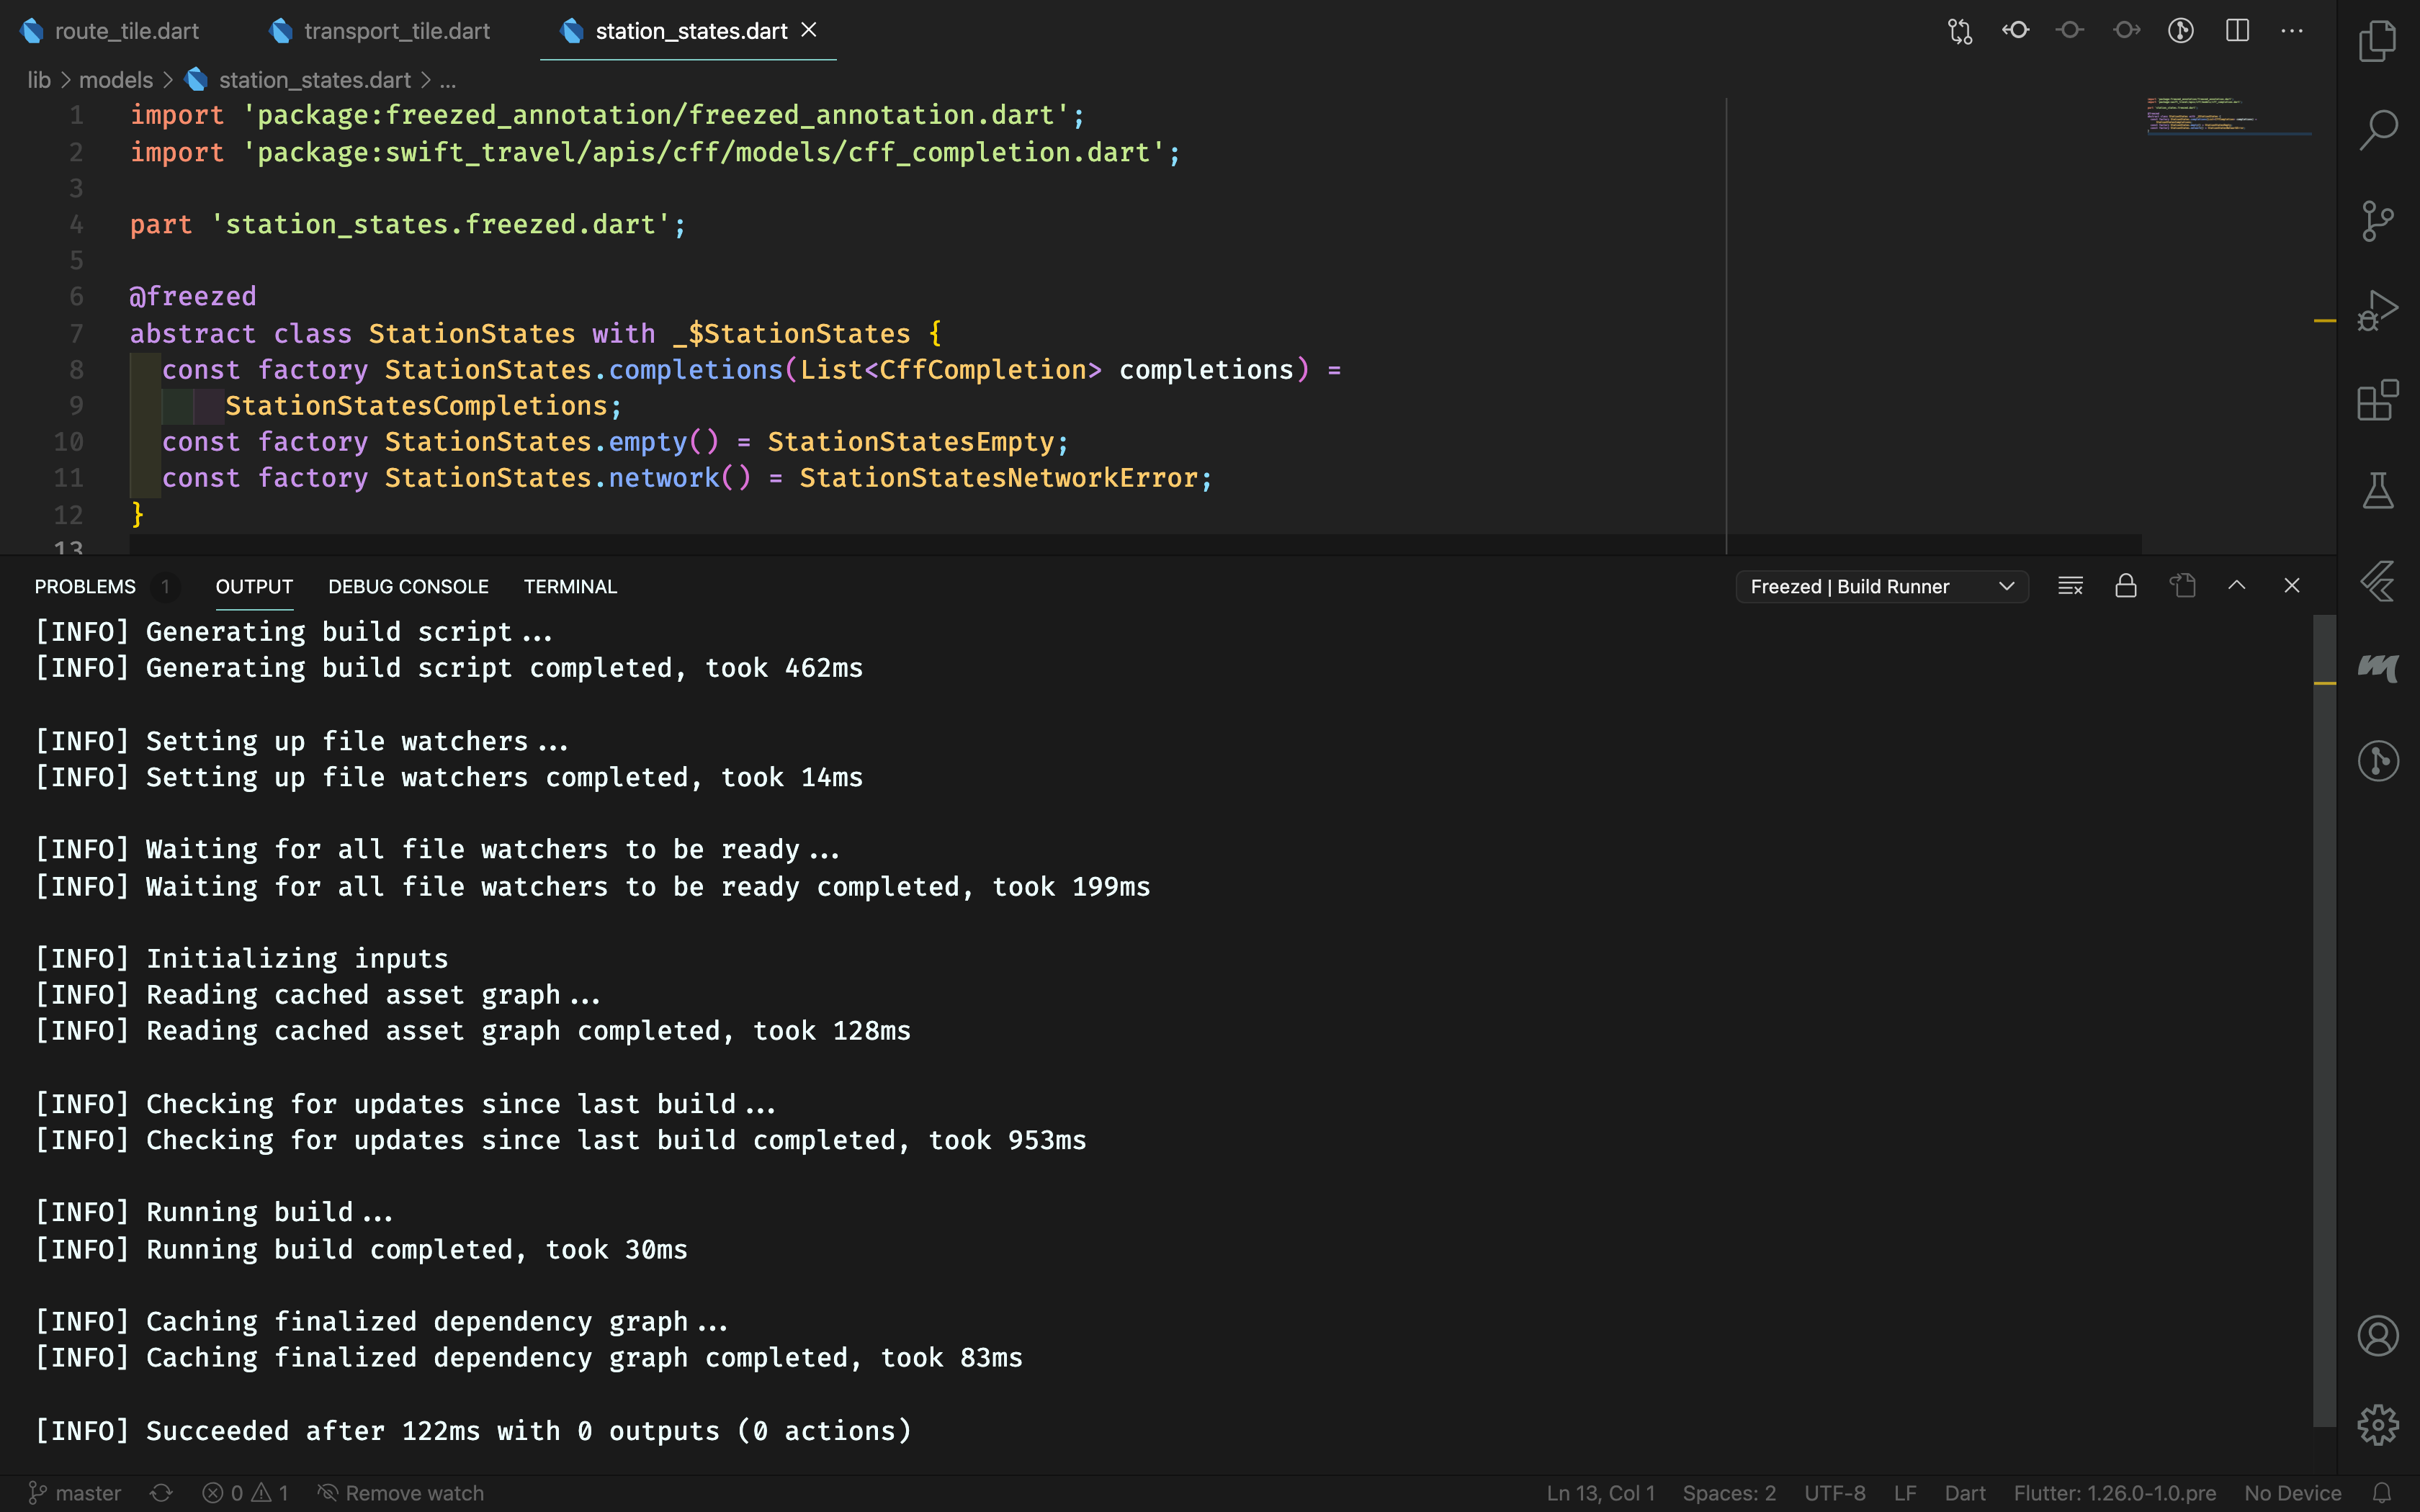
Task: Expand the breadcrumb ellipsis after station_states.dart
Action: click(x=448, y=80)
